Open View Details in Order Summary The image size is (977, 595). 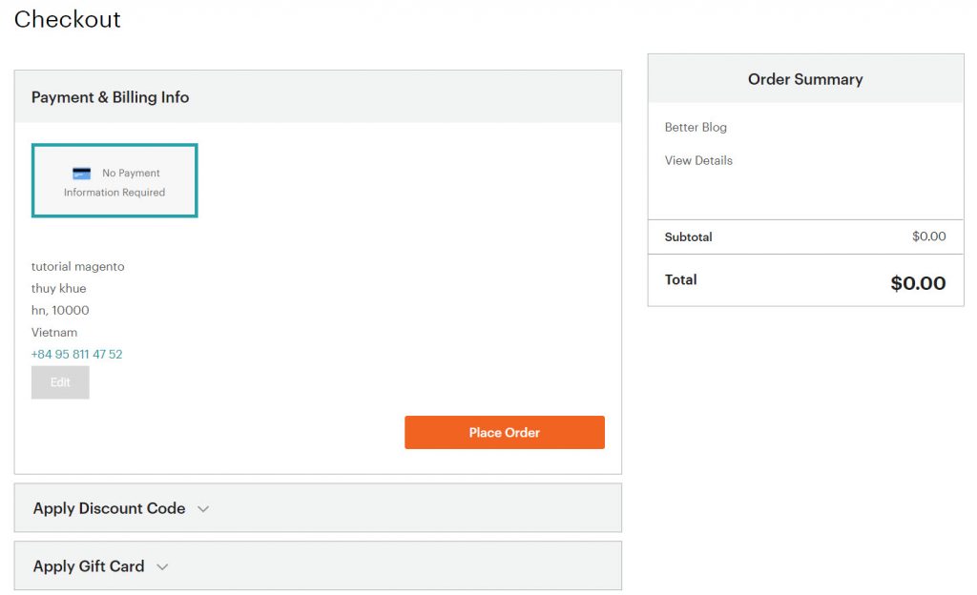point(698,160)
